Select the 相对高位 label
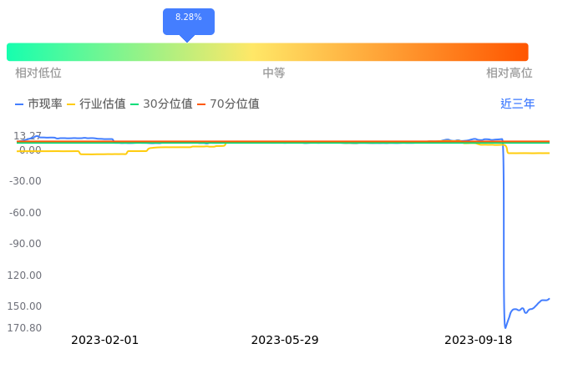The height and width of the screenshot is (369, 573). tap(509, 73)
